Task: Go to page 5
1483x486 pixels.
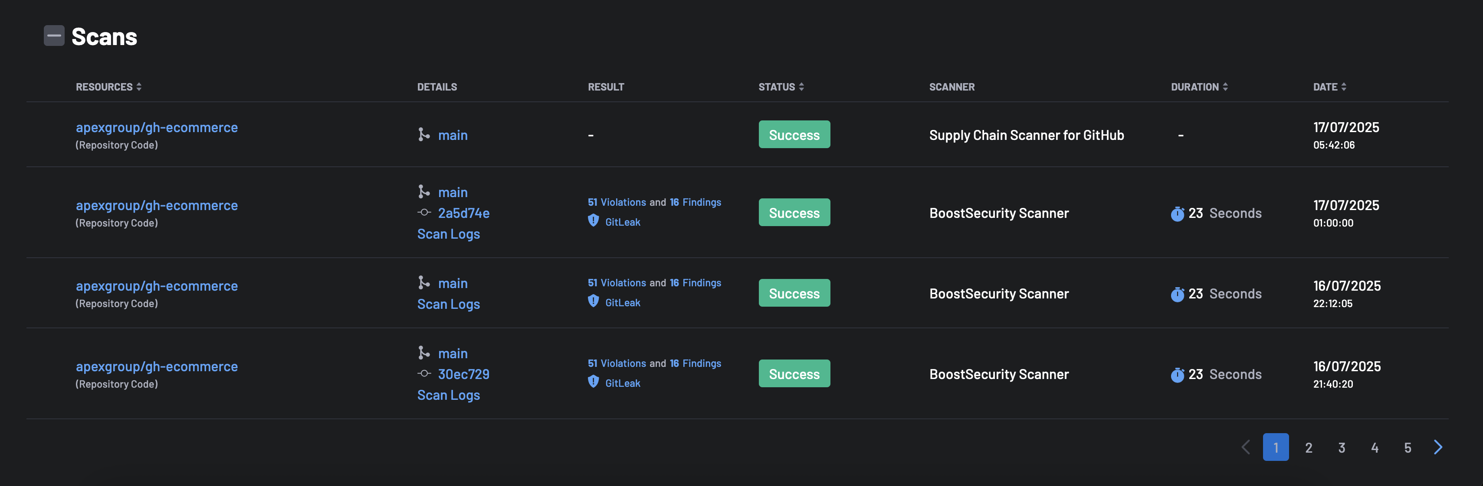Action: click(1407, 447)
